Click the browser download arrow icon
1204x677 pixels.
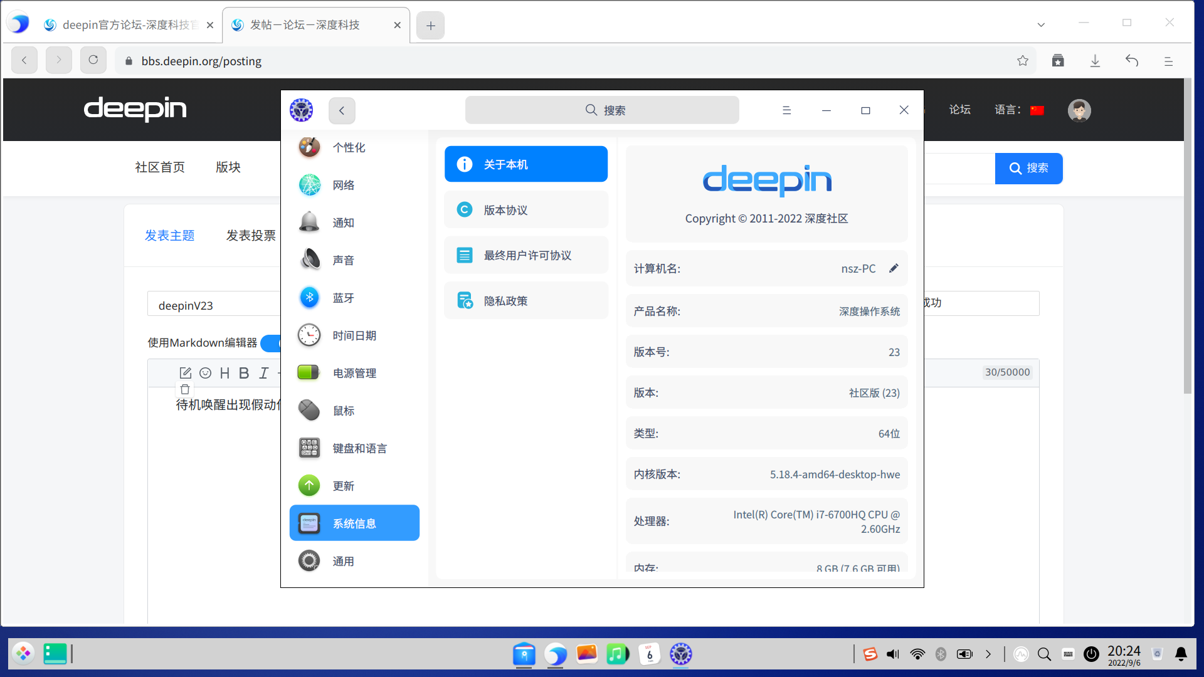pyautogui.click(x=1095, y=61)
